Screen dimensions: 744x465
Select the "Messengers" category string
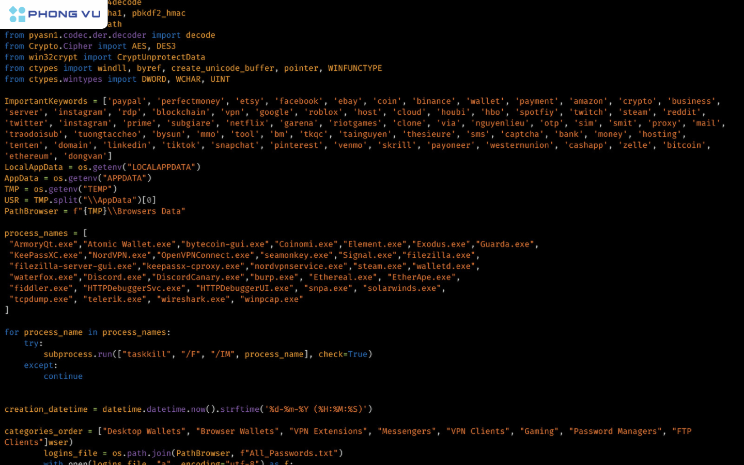pyautogui.click(x=407, y=431)
